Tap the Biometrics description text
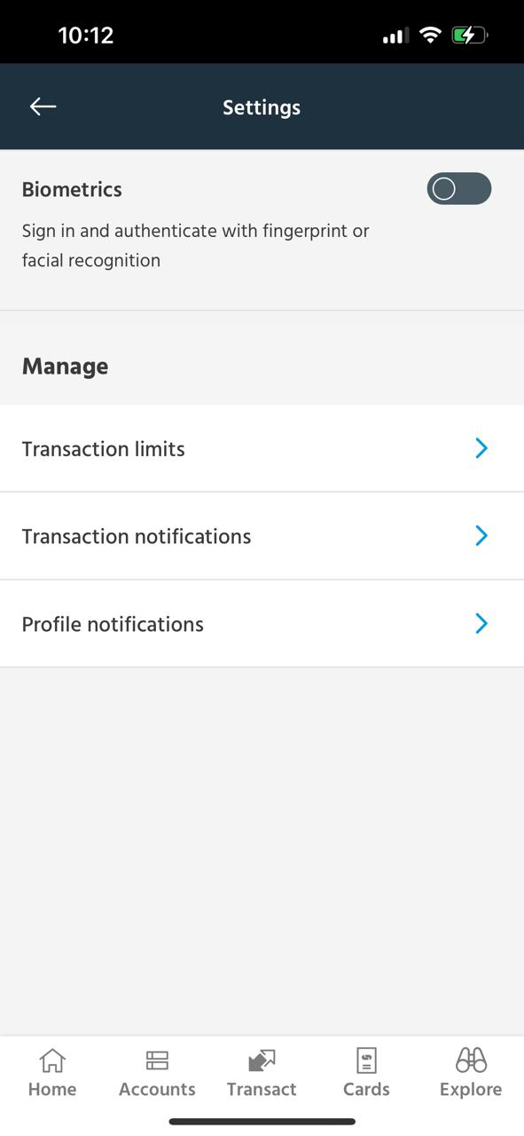The image size is (524, 1136). coord(195,246)
